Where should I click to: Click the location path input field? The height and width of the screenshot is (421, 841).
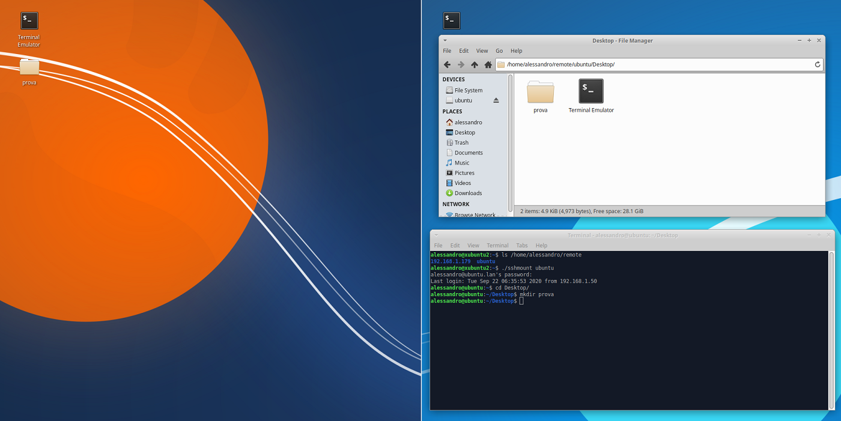point(655,64)
